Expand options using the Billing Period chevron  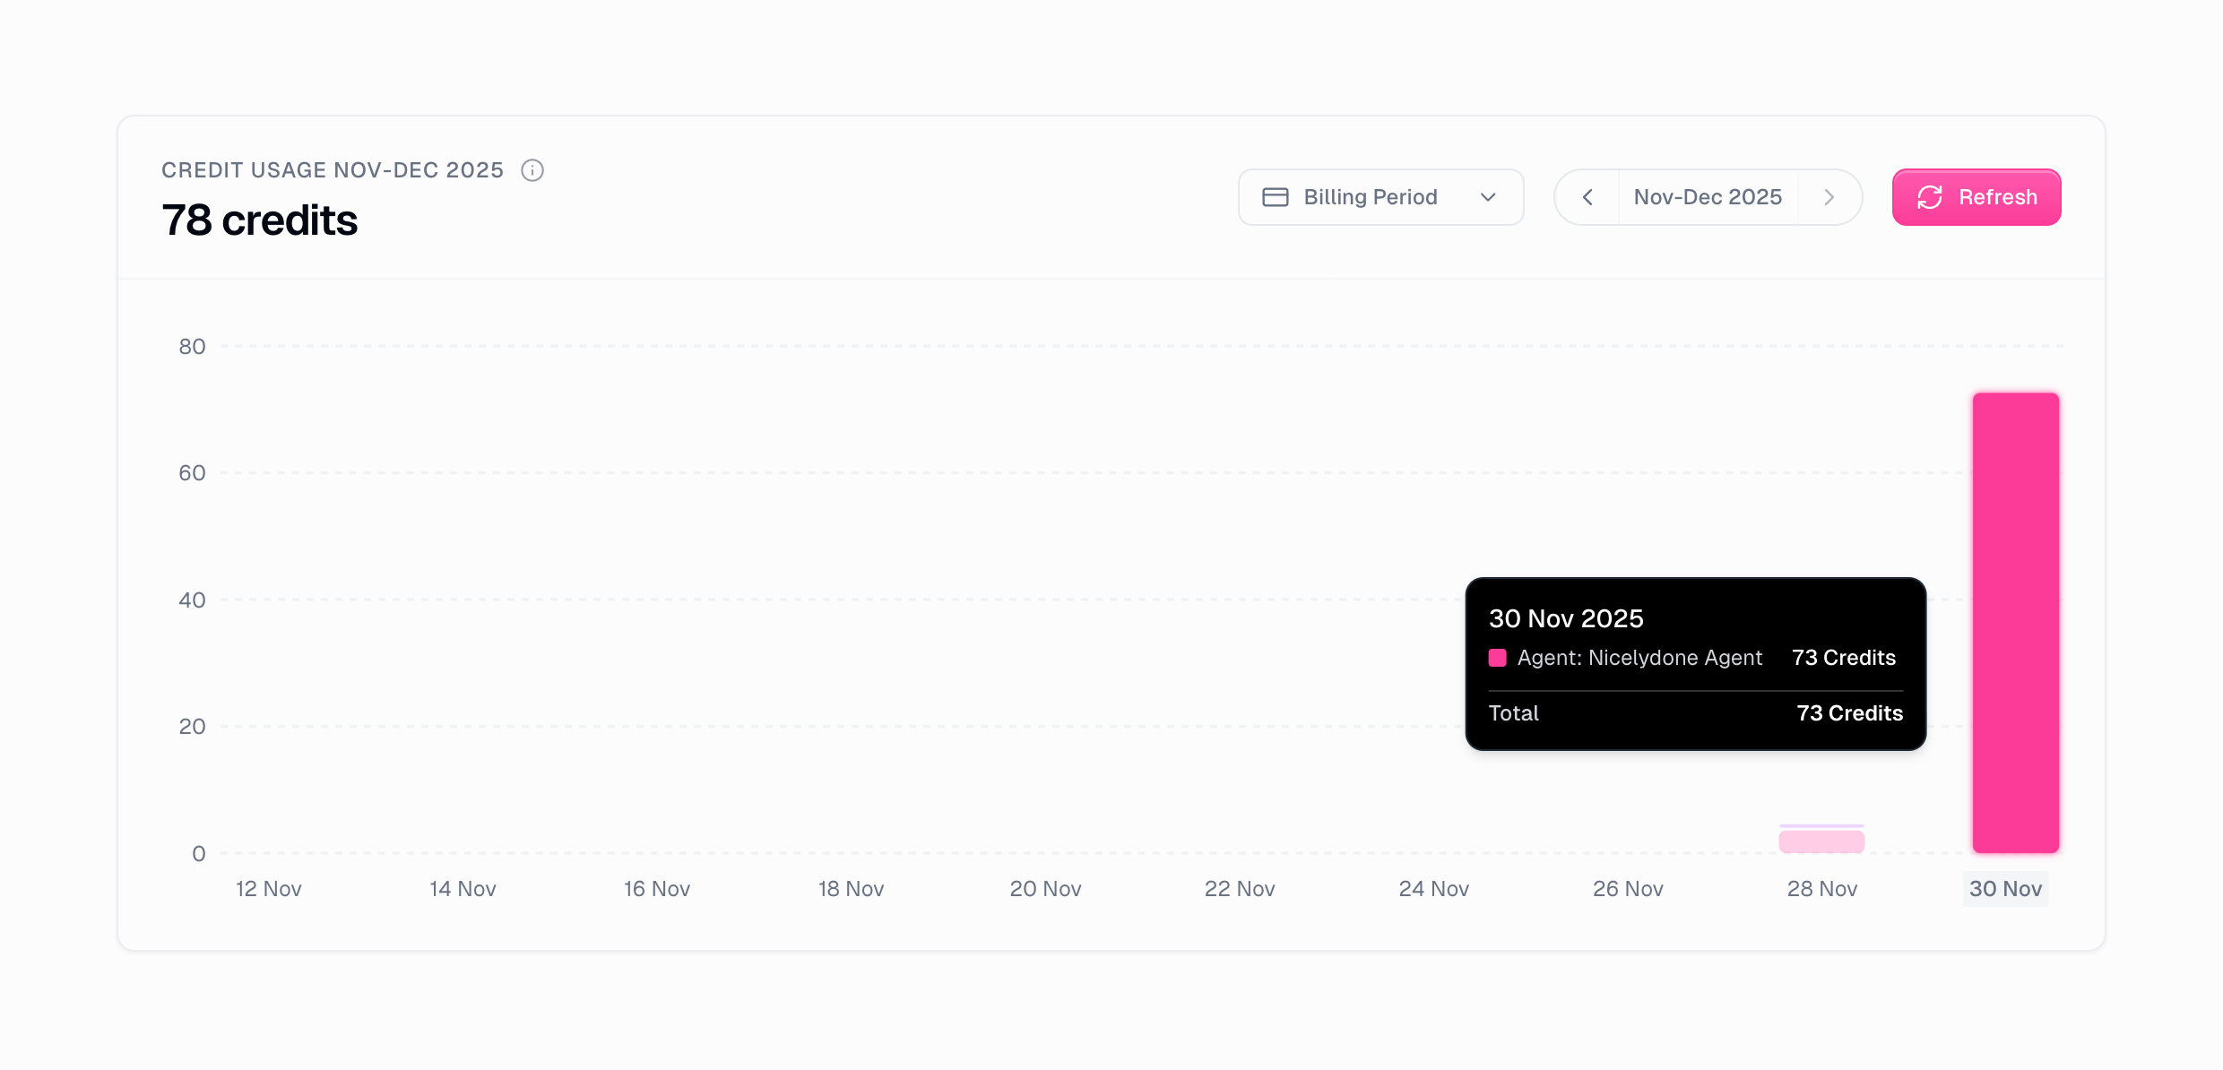pyautogui.click(x=1488, y=197)
